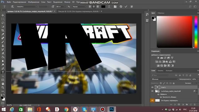Select the Paint Bucket tool

pos(3,57)
